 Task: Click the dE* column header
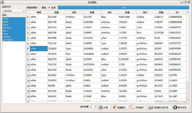pyautogui.click(x=177, y=12)
